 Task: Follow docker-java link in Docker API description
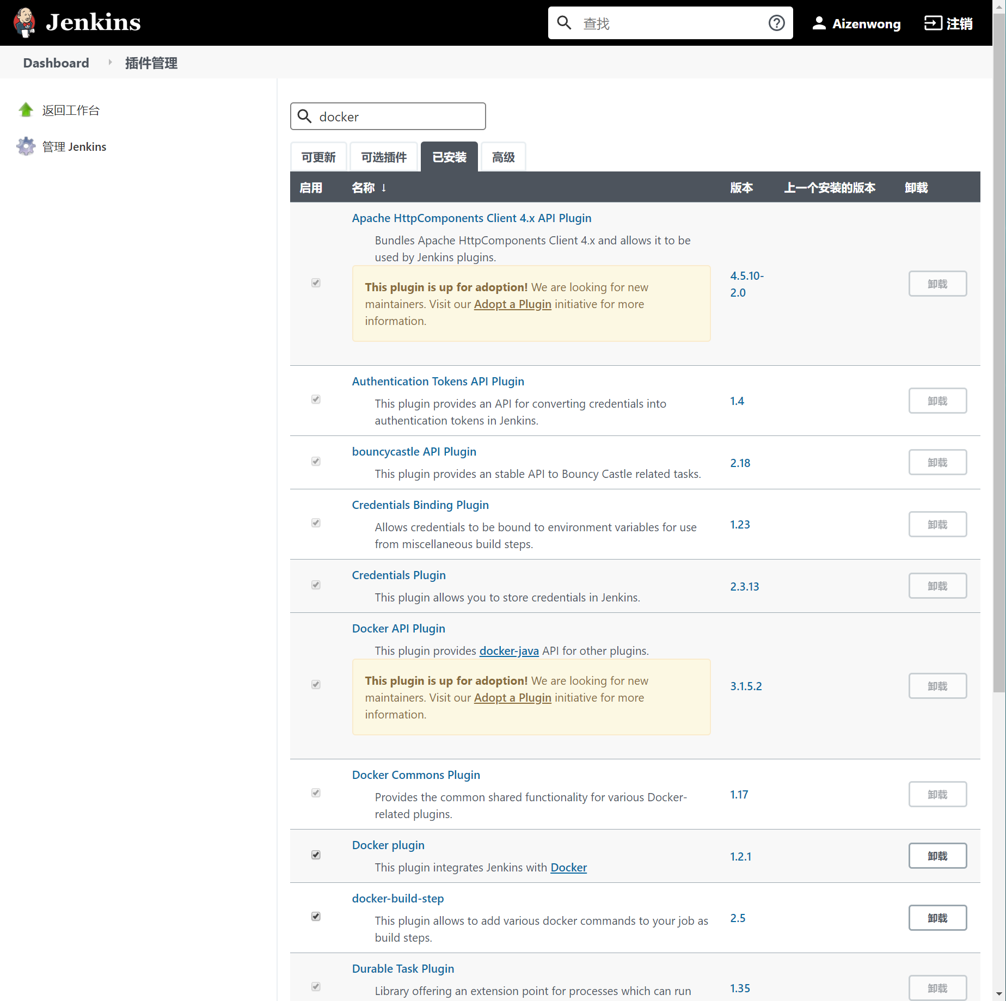509,651
